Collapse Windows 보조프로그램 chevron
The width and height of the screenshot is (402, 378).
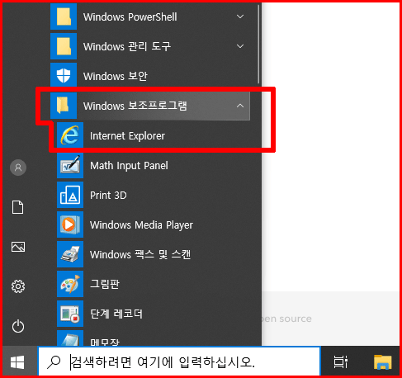[240, 106]
